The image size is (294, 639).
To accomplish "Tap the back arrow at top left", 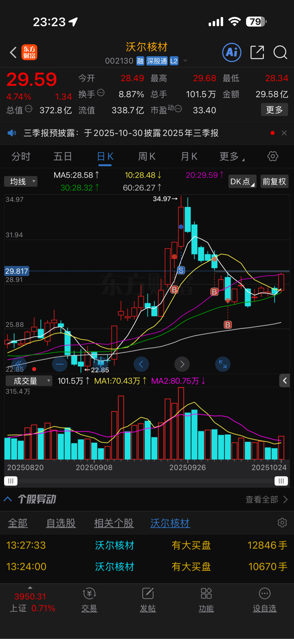I will [x=13, y=52].
